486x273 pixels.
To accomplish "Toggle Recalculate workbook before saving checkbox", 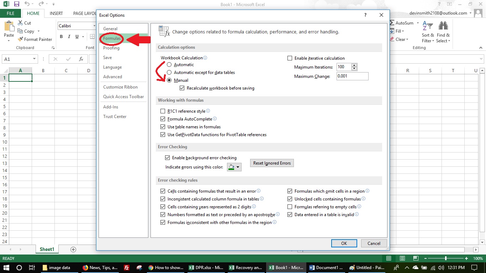I will (182, 88).
